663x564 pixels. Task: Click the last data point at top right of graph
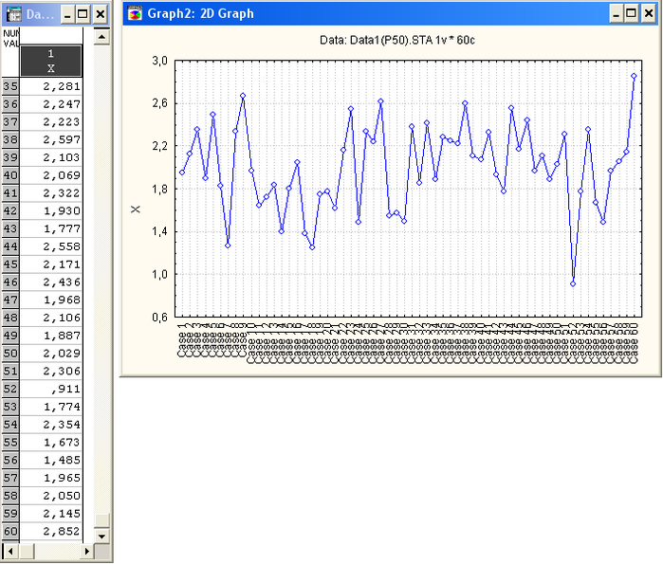(x=634, y=76)
